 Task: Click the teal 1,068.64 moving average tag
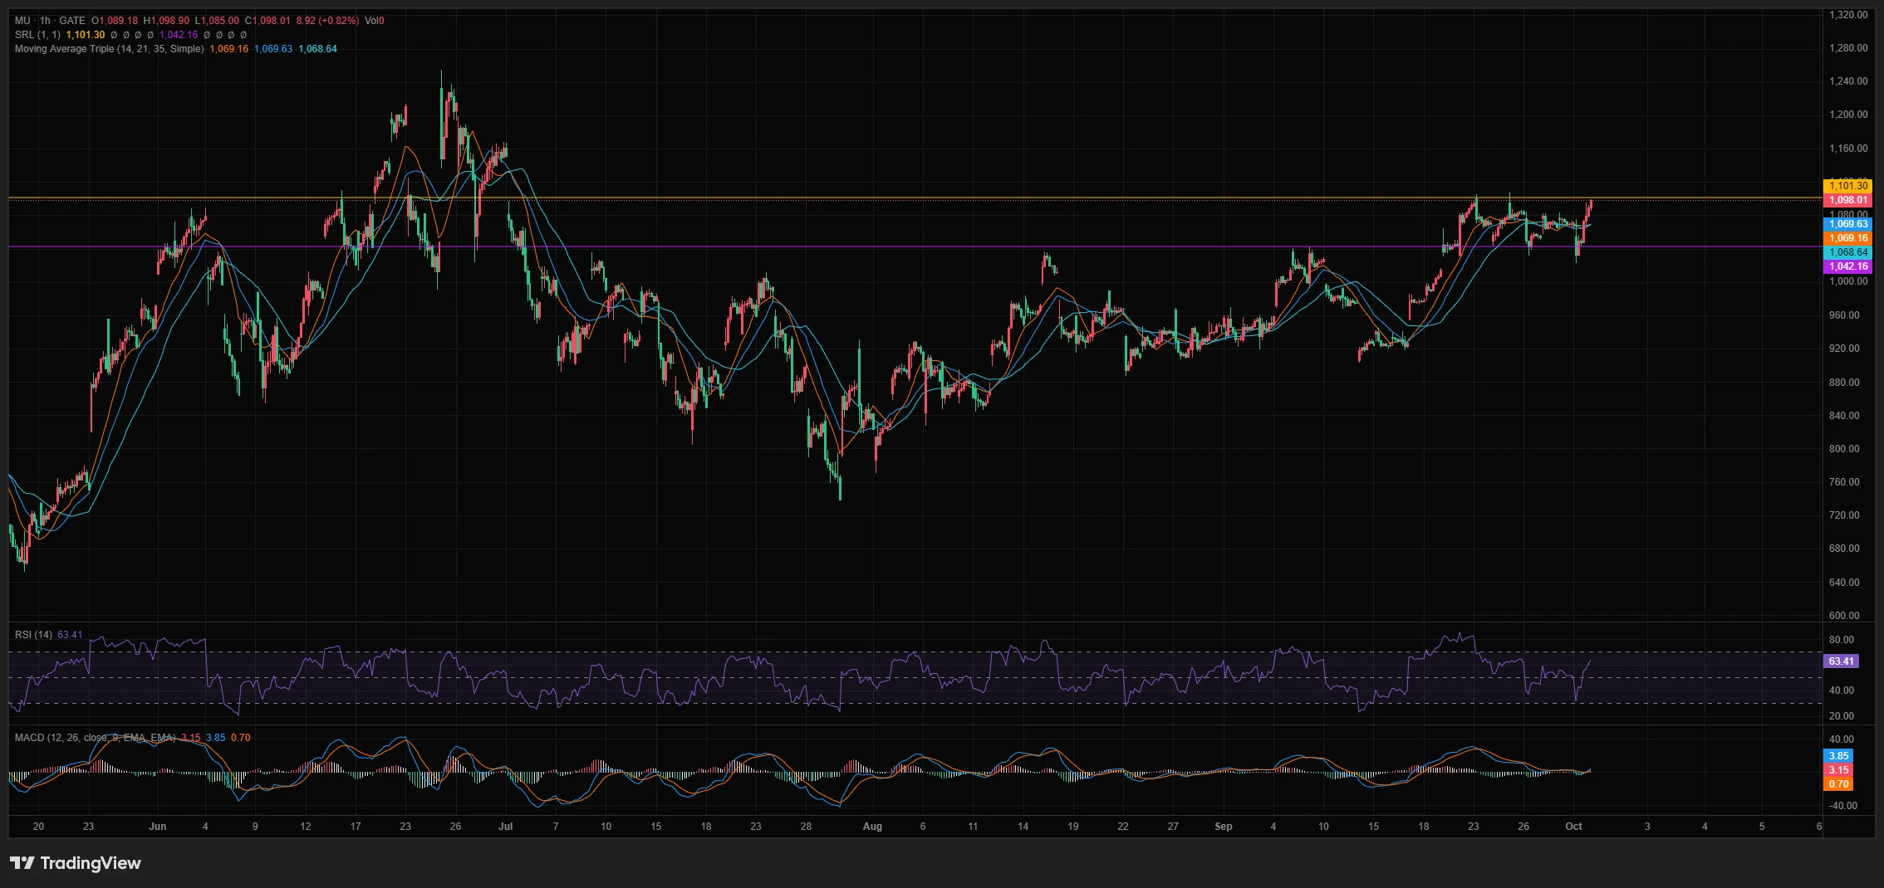pyautogui.click(x=1847, y=252)
